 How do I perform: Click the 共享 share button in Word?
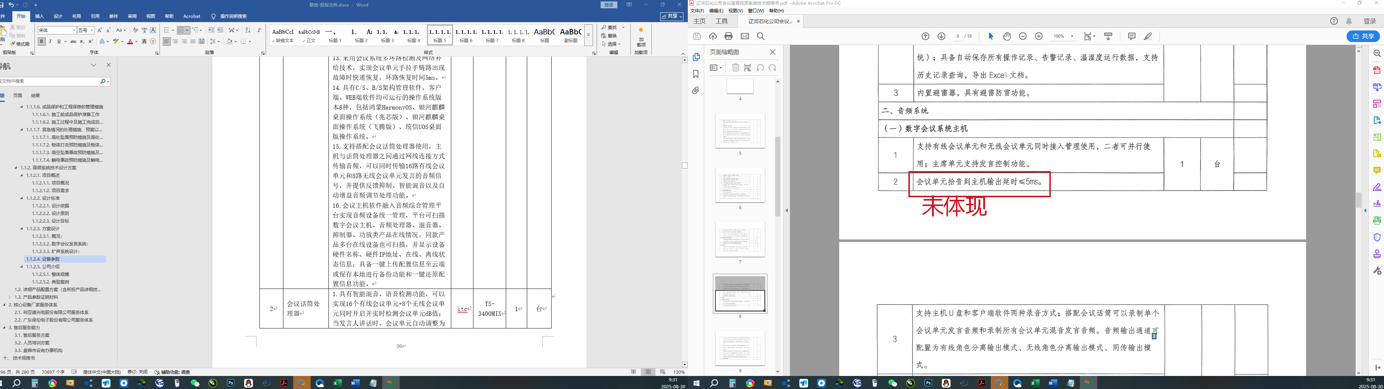(x=671, y=16)
